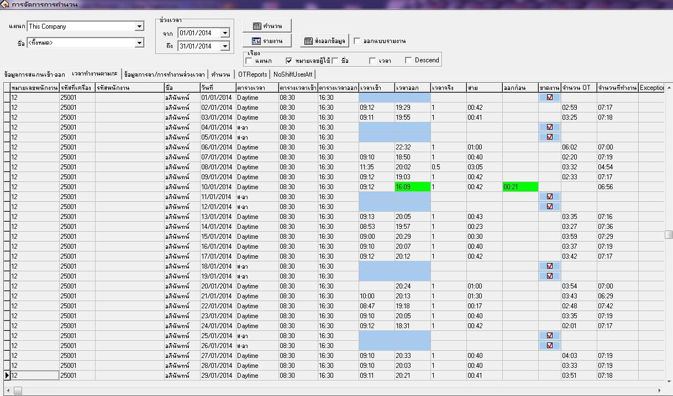Click the 08:53 clock-in cell
This screenshot has height=396, width=673.
(376, 227)
